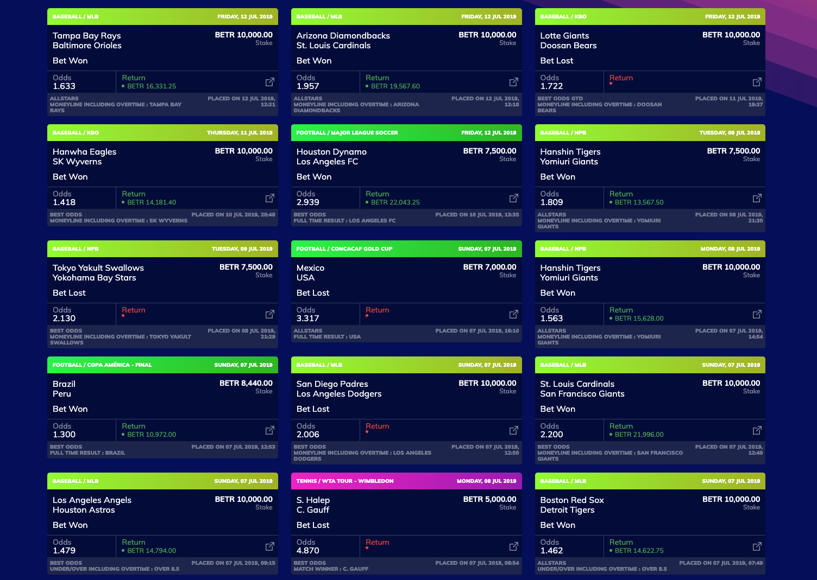817x580 pixels.
Task: Open external link icon for Tampa Bay Rays bet
Action: click(270, 82)
